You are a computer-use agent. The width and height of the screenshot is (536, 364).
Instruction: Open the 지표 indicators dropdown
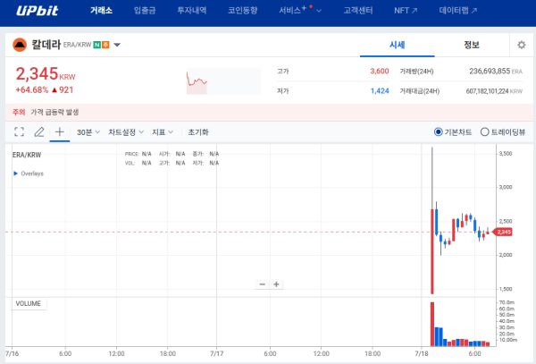(163, 132)
